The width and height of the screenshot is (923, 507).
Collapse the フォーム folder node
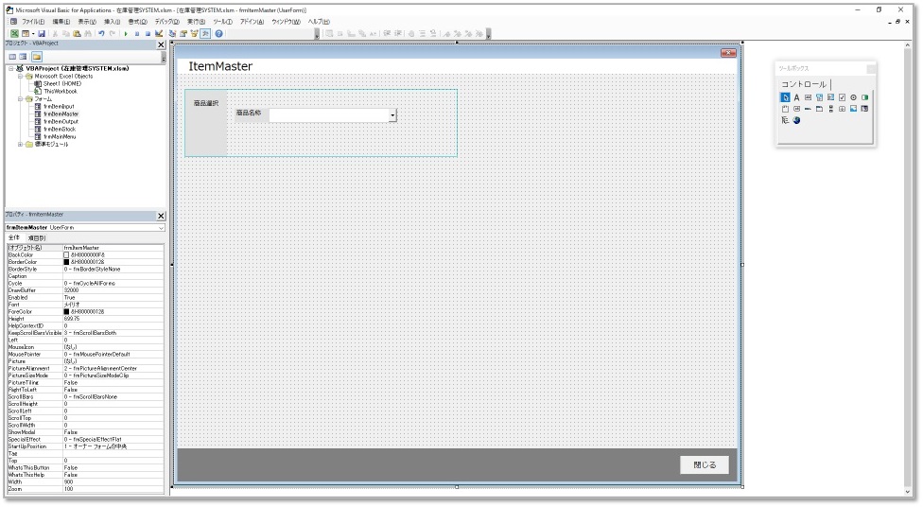click(20, 99)
